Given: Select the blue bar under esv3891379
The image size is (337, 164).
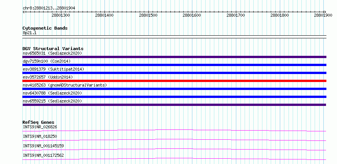Looking at the screenshot, I should tap(175, 73).
